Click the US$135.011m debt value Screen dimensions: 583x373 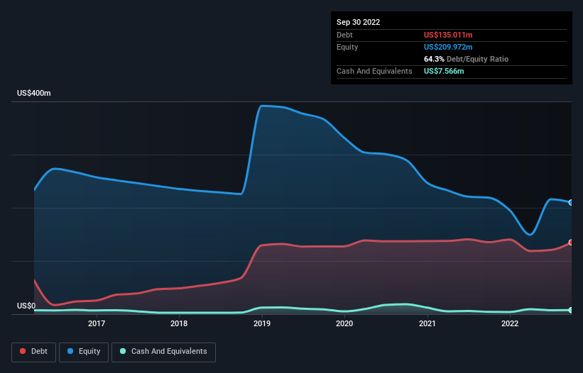point(448,35)
